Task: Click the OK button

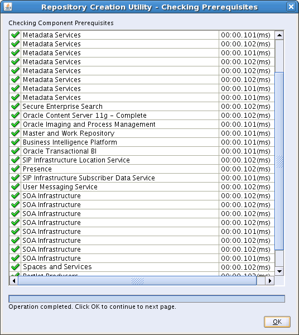Action: click(277, 322)
